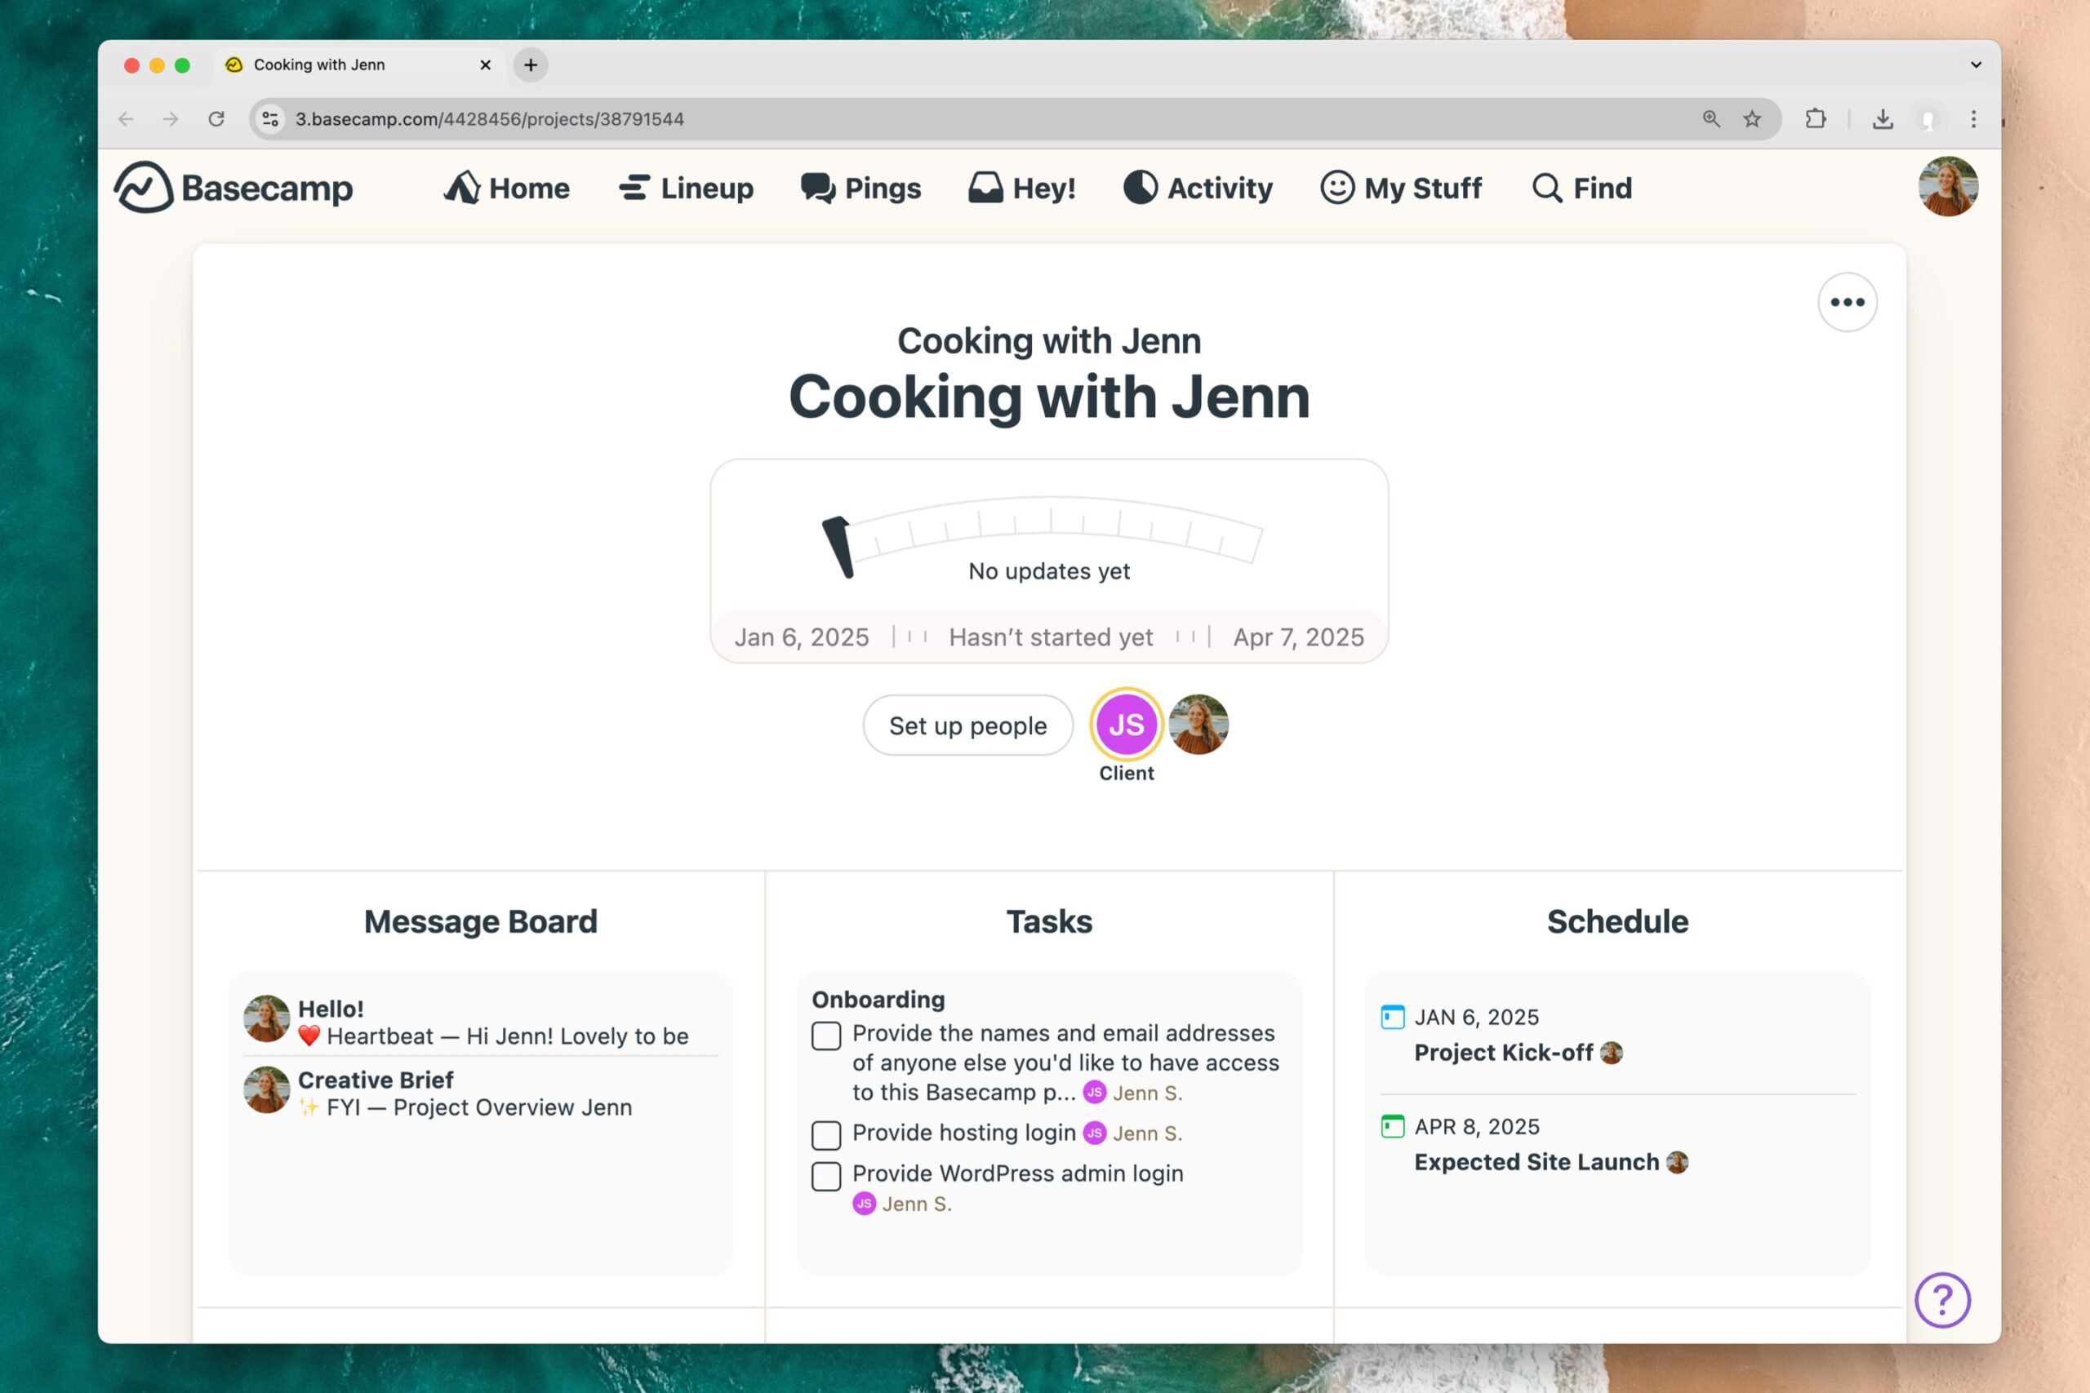The height and width of the screenshot is (1393, 2090).
Task: Open the Creative Brief message
Action: coord(375,1080)
